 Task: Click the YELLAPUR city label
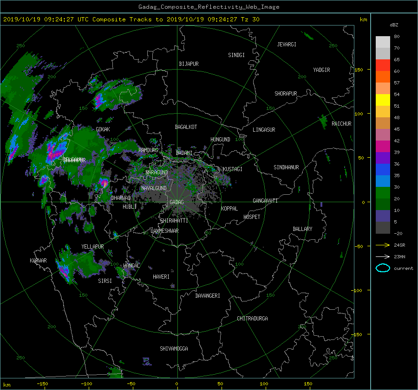click(x=92, y=247)
